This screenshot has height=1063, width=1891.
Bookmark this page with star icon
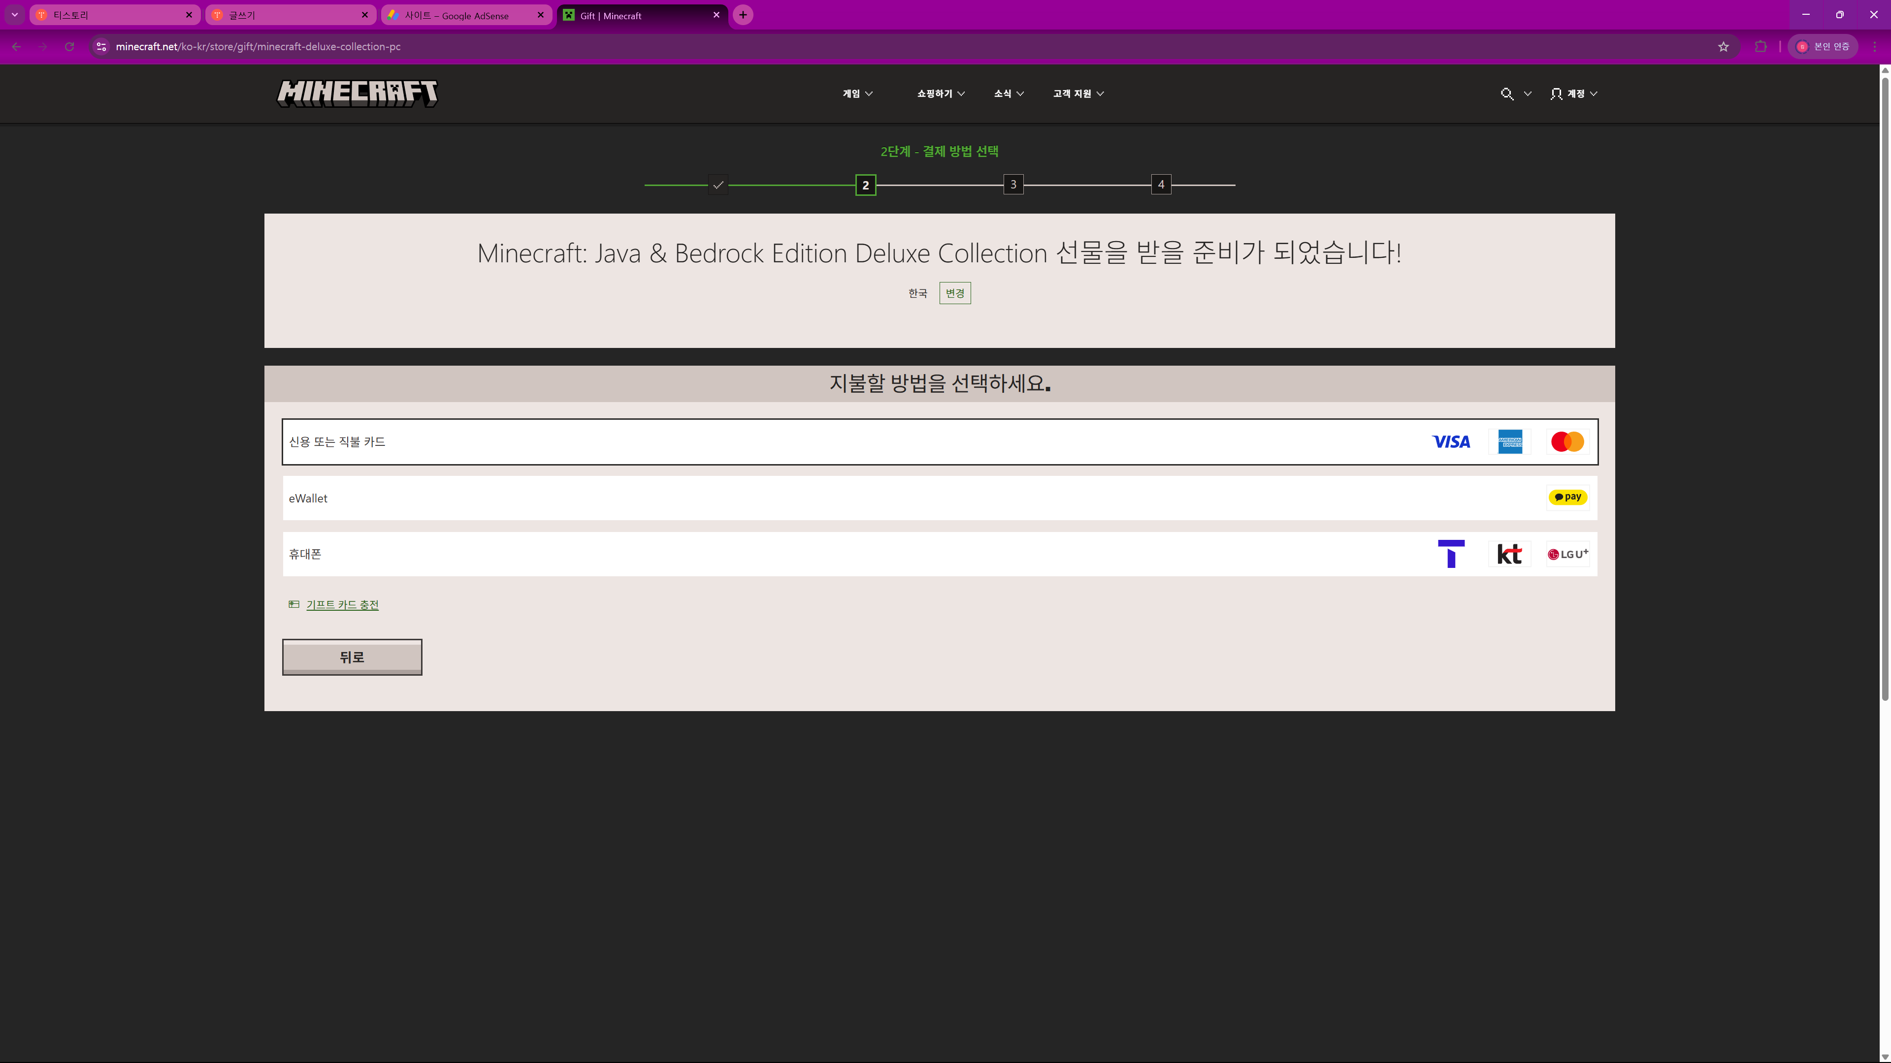pos(1724,46)
